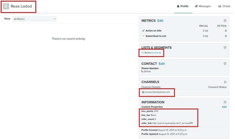The width and height of the screenshot is (235, 139).
Task: Add a custom property
Action: [x=224, y=107]
